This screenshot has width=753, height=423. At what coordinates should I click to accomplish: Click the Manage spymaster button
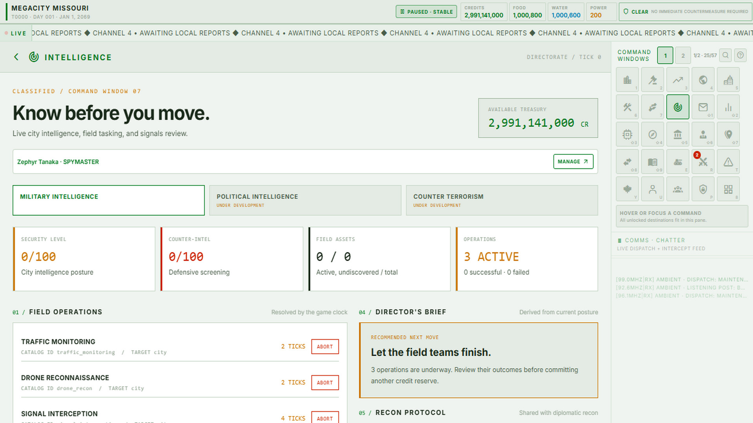point(573,161)
